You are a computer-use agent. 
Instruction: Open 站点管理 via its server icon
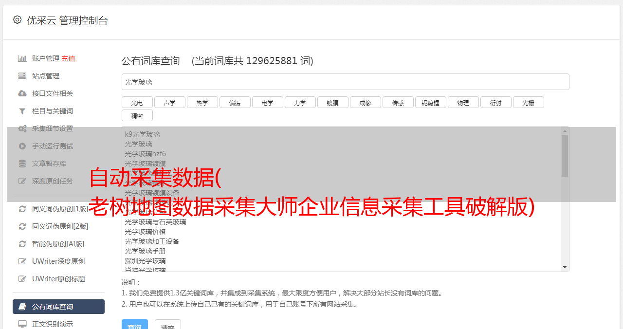pos(22,76)
